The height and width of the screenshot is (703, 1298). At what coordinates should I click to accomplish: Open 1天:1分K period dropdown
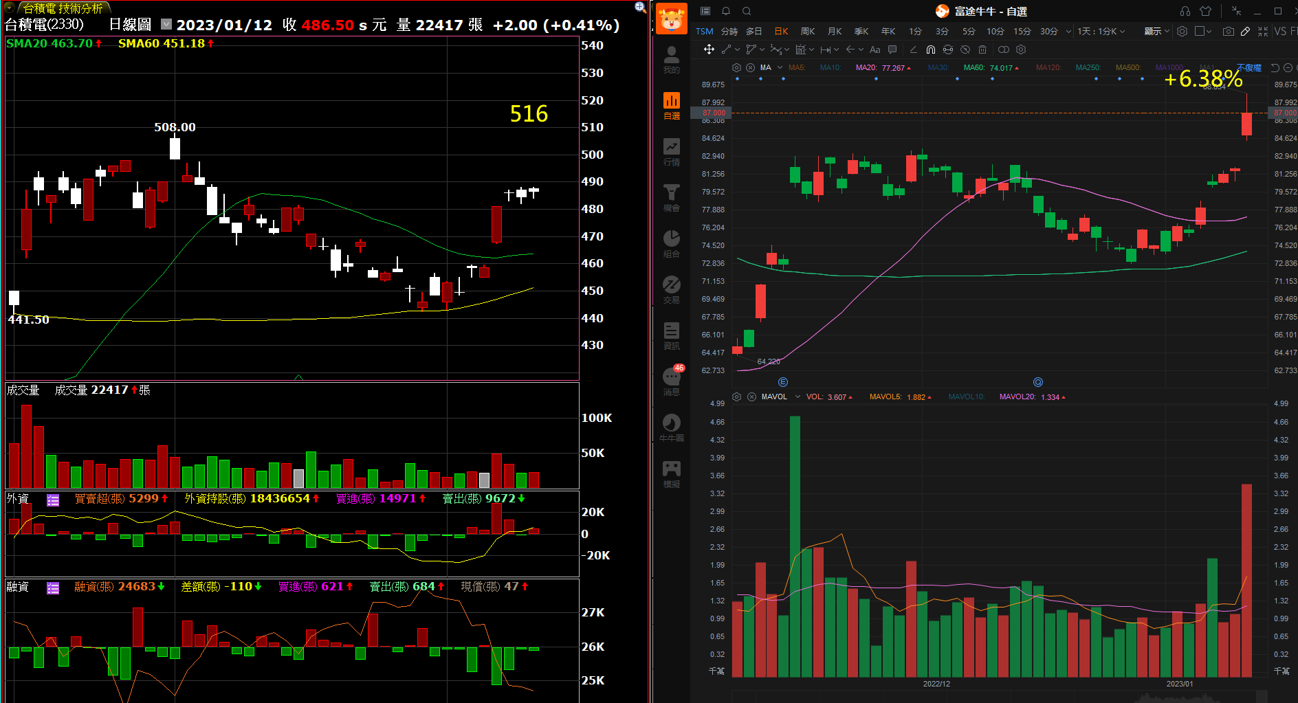pyautogui.click(x=1101, y=31)
